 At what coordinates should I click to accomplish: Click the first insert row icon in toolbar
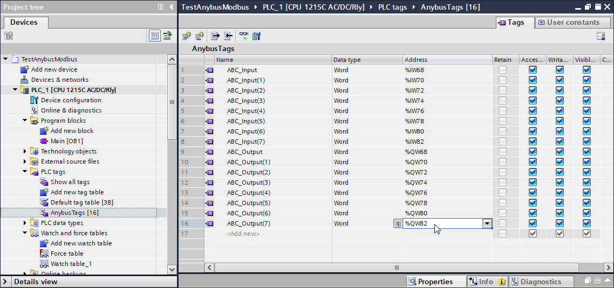(x=187, y=36)
